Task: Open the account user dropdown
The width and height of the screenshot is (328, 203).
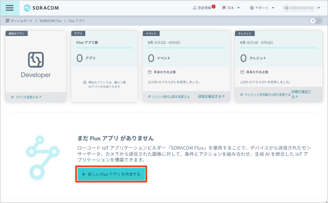Action: (x=319, y=8)
